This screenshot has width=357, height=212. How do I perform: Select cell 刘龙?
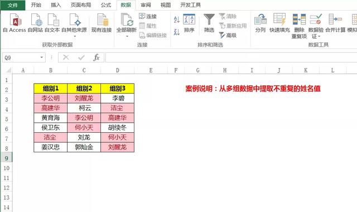pos(84,137)
